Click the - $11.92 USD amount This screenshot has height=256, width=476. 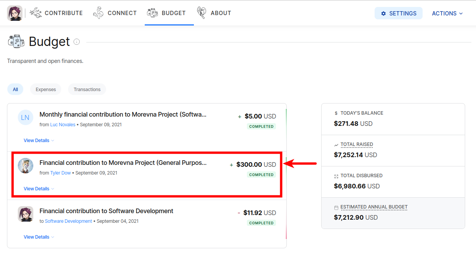257,213
